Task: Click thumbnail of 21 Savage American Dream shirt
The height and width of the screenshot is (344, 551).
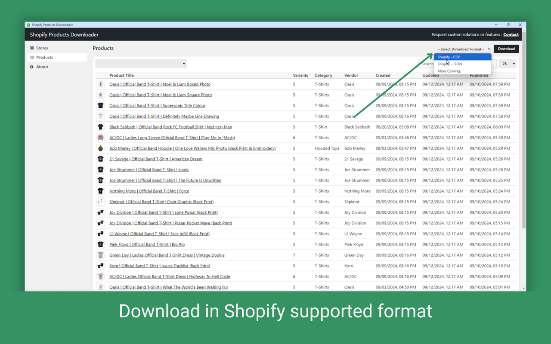Action: [100, 159]
